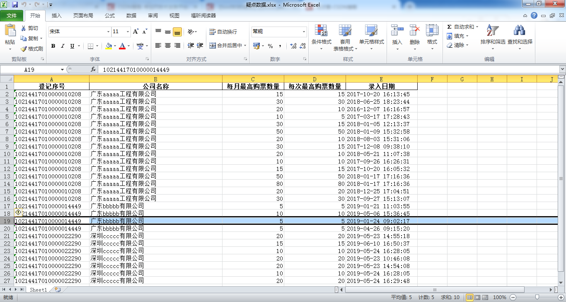Click the insert new worksheet icon
The image size is (566, 302).
tap(57, 290)
